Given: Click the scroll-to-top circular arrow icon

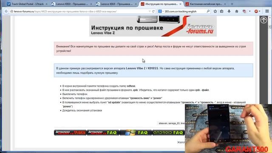Looking at the screenshot, I should coord(263,20).
